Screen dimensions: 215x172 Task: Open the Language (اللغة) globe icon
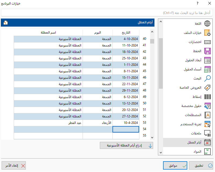(x=207, y=24)
